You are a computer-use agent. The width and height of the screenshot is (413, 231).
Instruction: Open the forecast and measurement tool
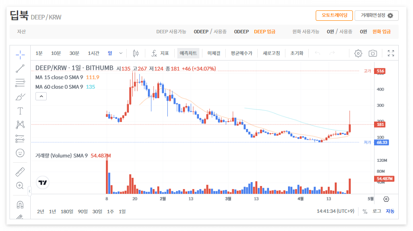(x=20, y=139)
